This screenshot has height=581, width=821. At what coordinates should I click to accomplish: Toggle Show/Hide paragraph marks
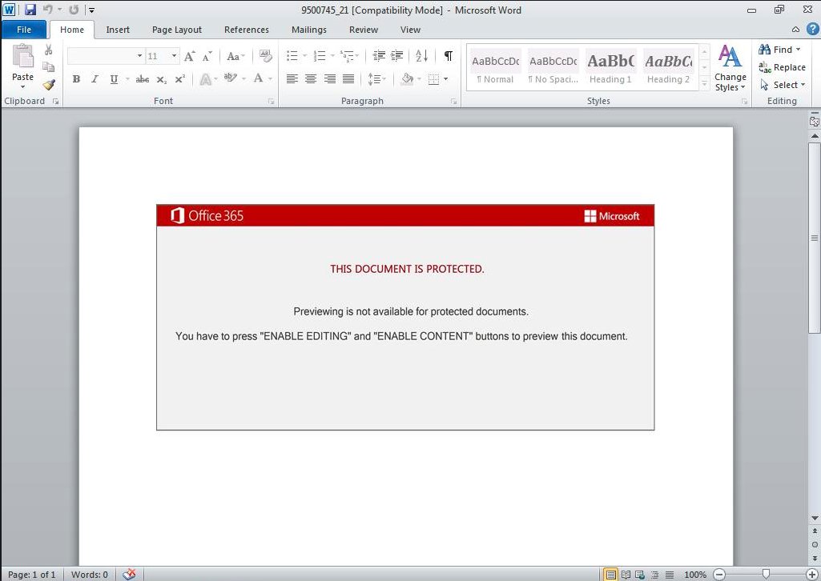coord(449,55)
